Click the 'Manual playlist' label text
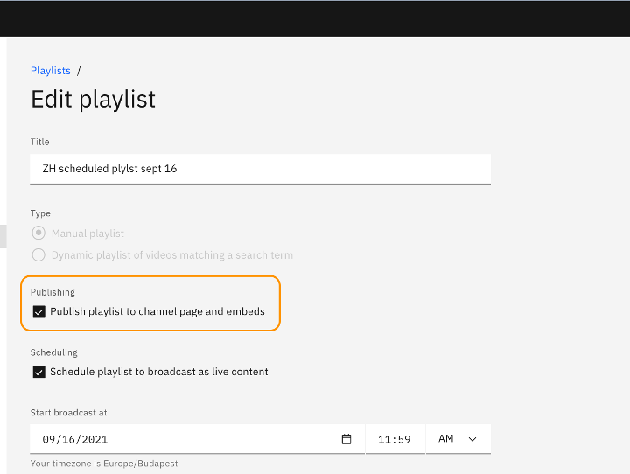 87,234
